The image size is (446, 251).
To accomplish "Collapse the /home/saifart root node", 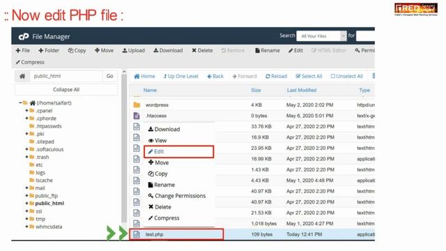I will [x=20, y=102].
